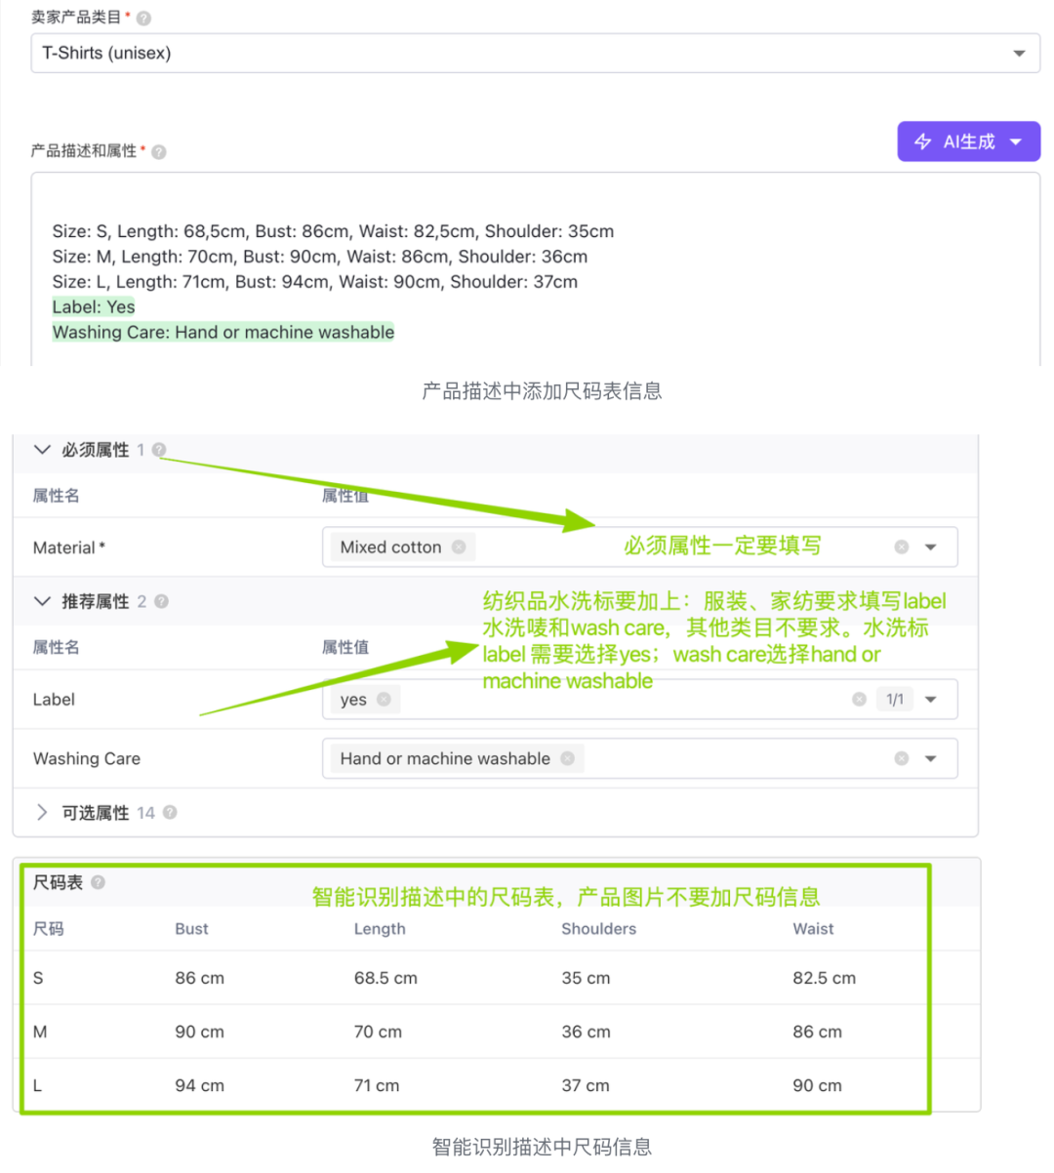The height and width of the screenshot is (1173, 1054).
Task: Click the 70 cm Length cell
Action: pos(378,1031)
